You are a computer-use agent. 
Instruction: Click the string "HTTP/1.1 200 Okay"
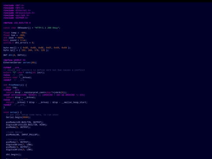[47, 28]
